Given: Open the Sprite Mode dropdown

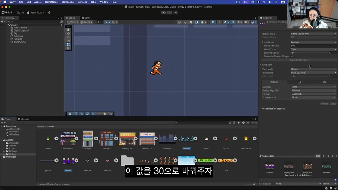Looking at the screenshot, I should (314, 42).
